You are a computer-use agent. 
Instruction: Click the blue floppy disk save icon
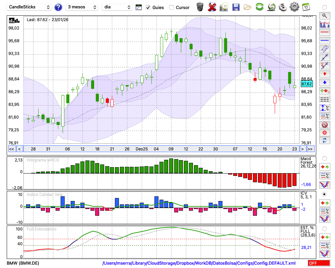tap(236, 7)
